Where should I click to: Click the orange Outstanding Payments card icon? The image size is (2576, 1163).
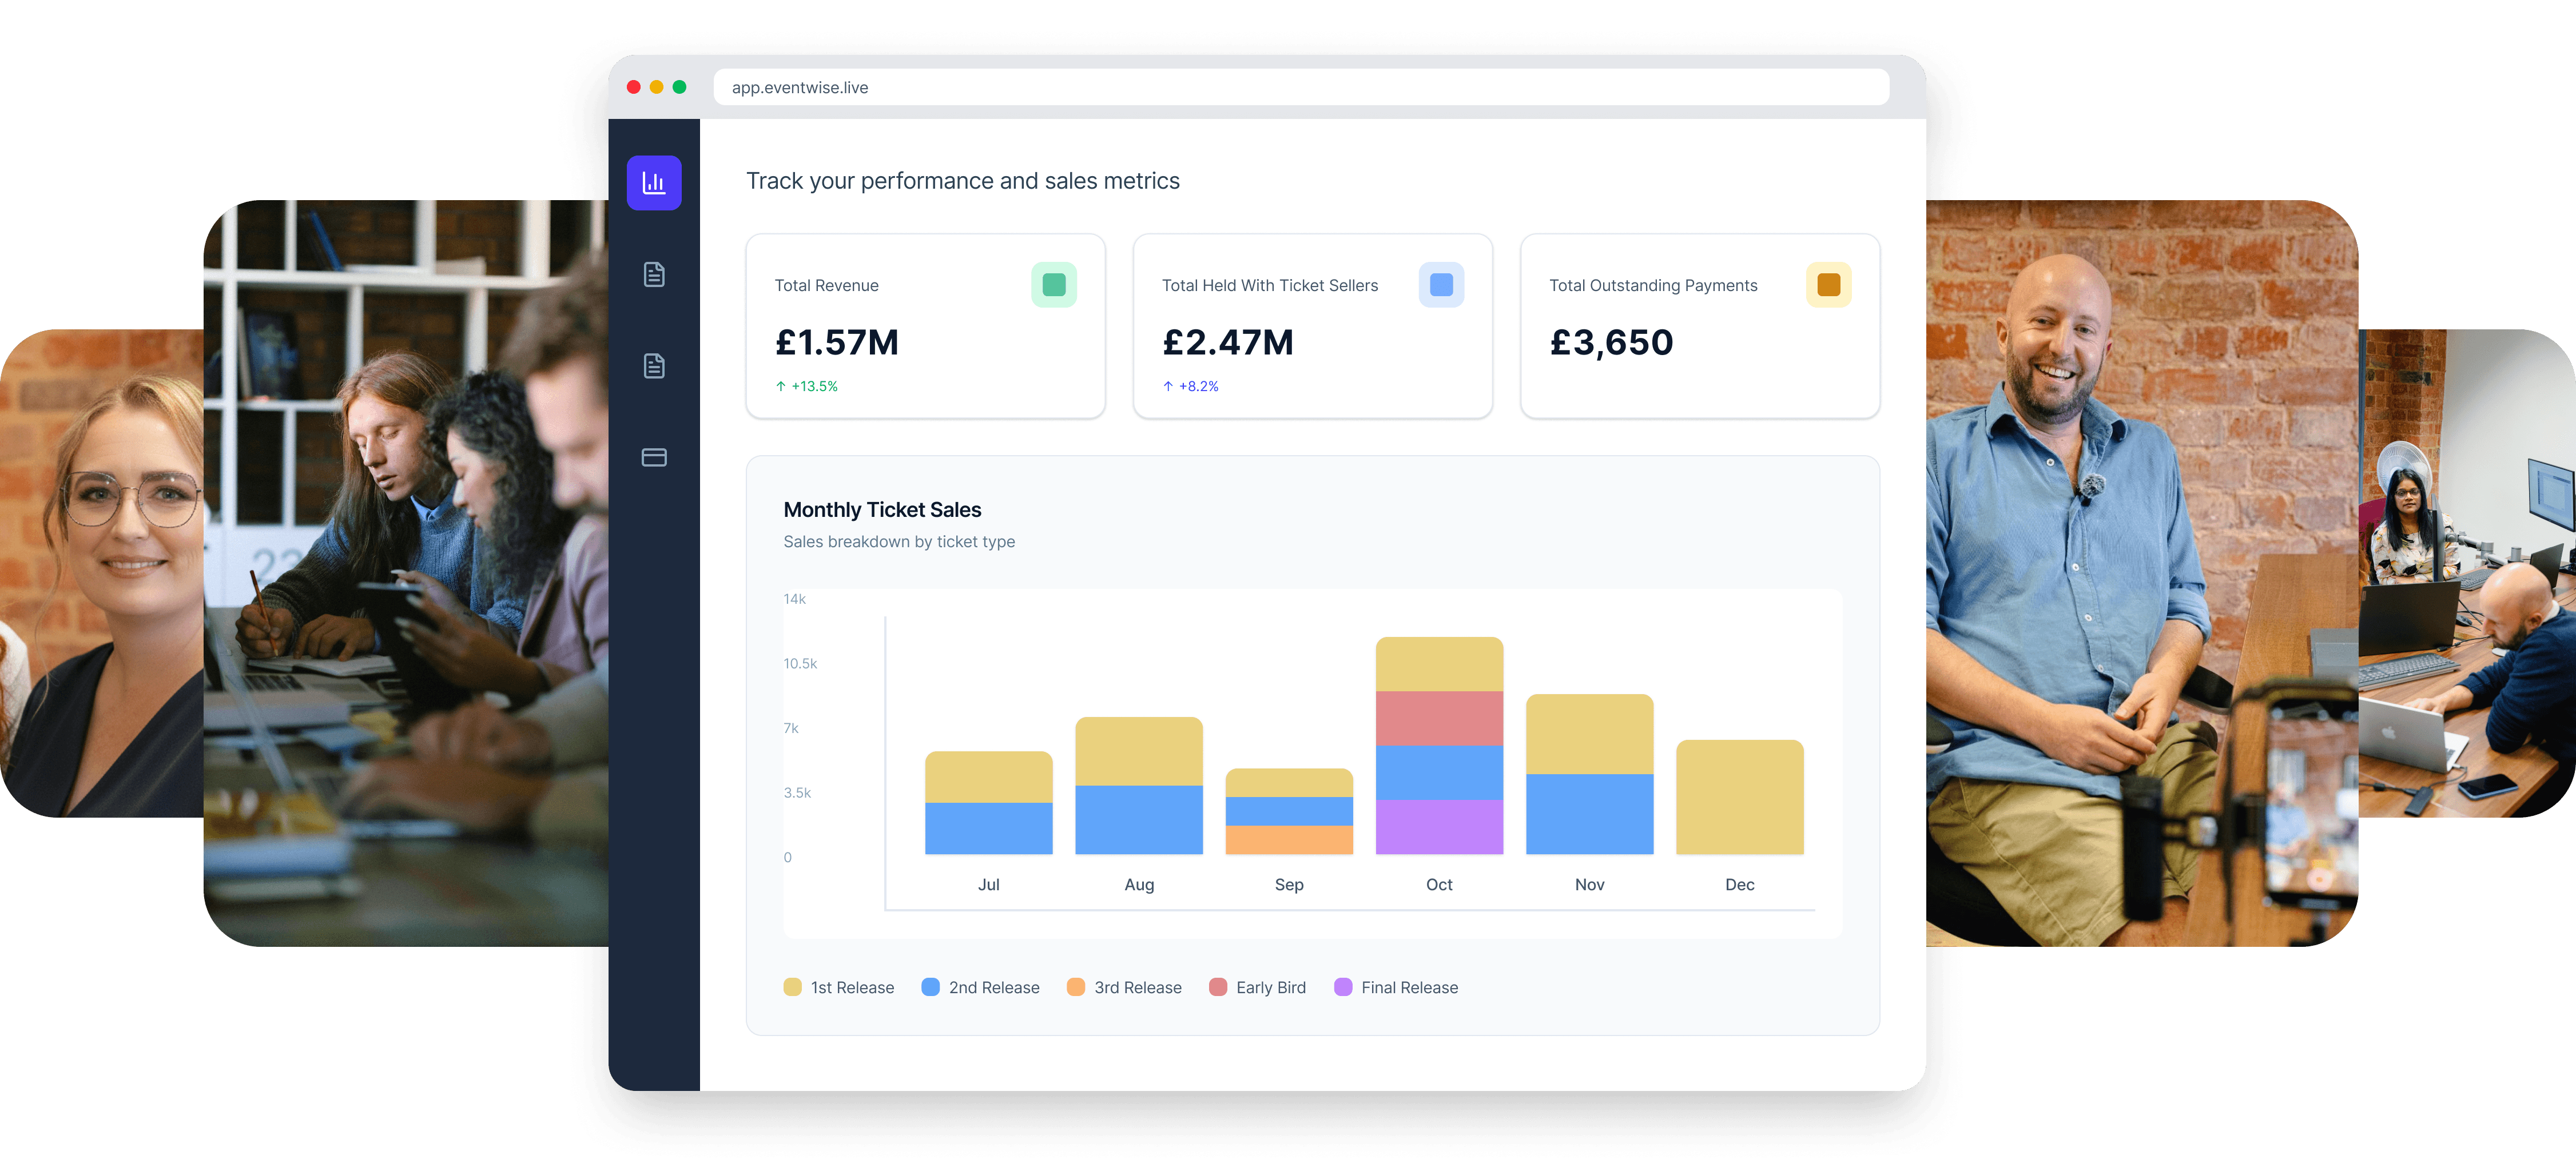(1828, 285)
